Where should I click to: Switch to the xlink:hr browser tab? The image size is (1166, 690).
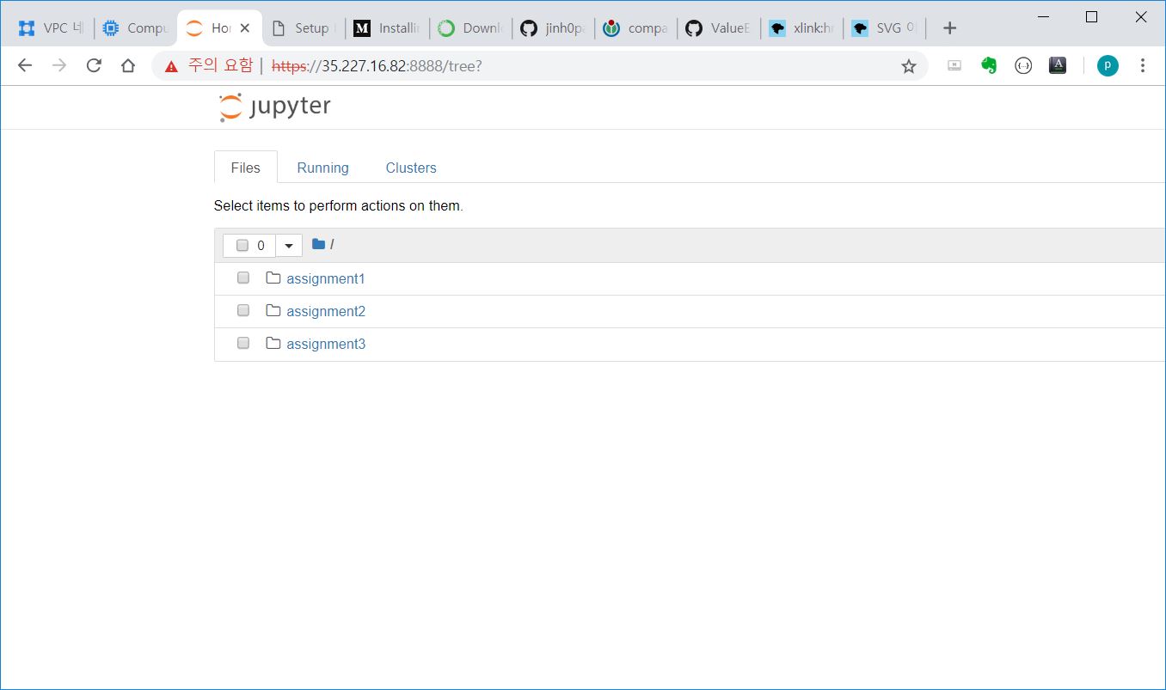point(803,28)
